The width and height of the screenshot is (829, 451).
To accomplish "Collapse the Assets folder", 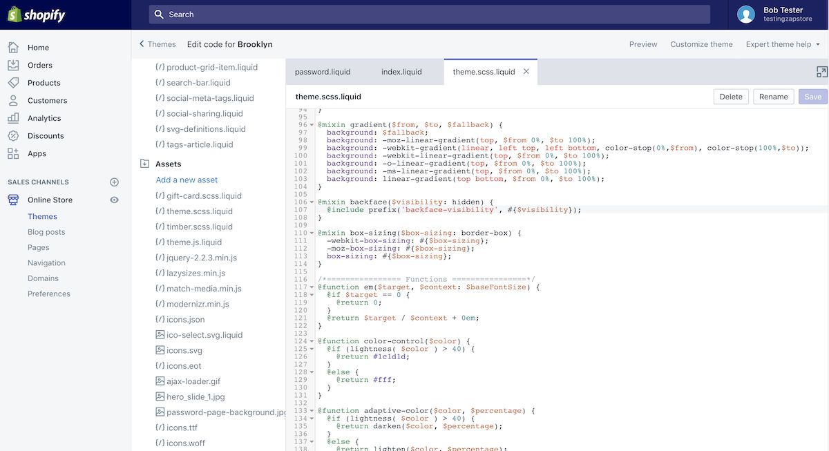I will (144, 164).
